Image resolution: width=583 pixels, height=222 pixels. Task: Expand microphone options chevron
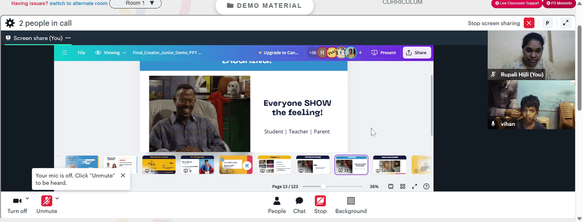(x=57, y=198)
